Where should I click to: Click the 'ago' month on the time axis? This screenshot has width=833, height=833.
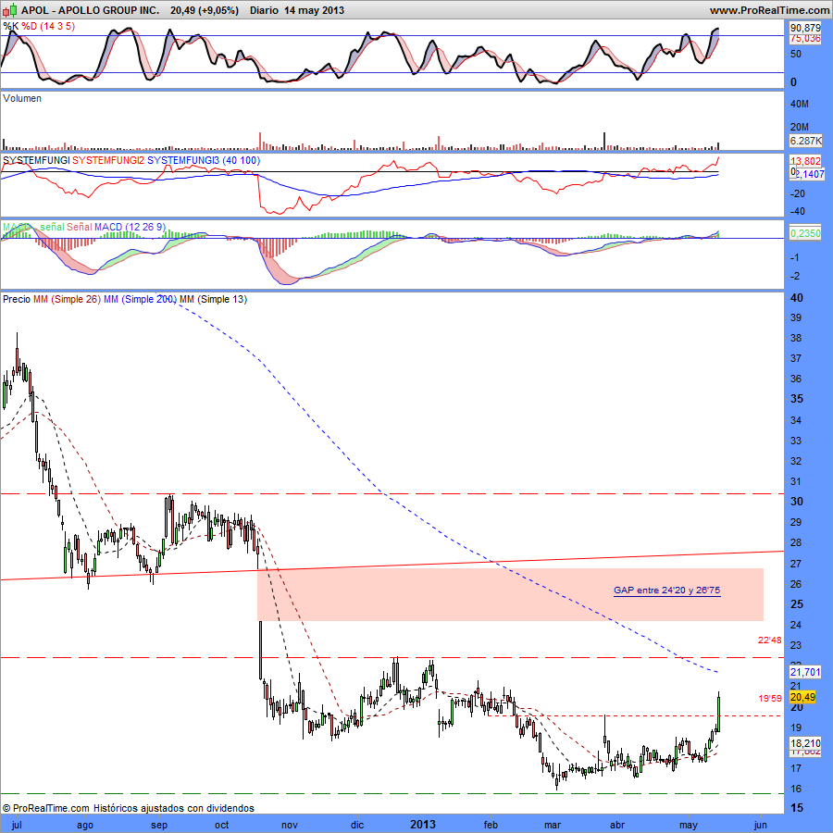[x=85, y=825]
